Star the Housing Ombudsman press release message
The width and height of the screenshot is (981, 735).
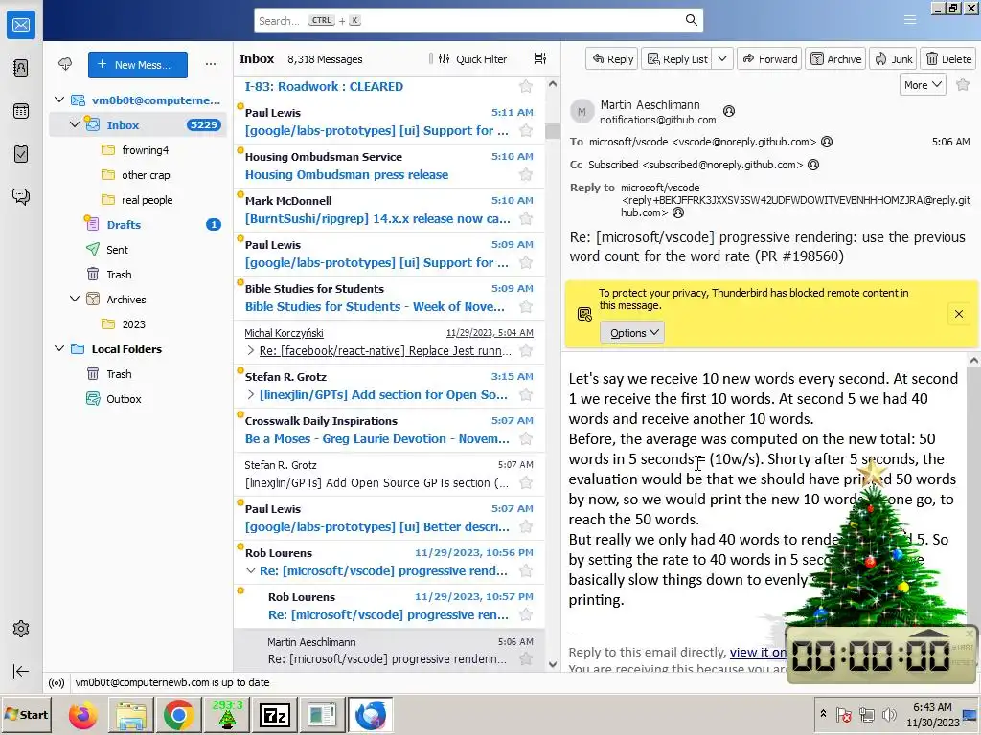click(x=526, y=175)
